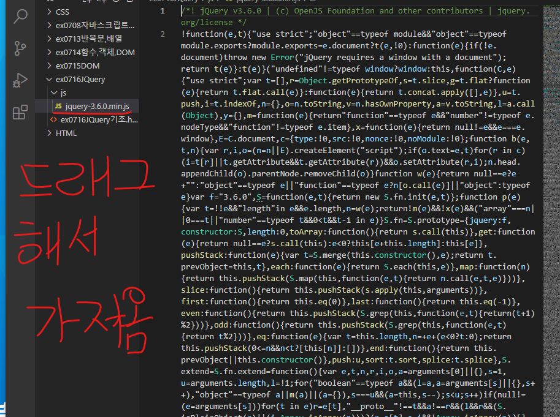The height and width of the screenshot is (417, 560).
Task: Select the js folder label
Action: pos(63,93)
